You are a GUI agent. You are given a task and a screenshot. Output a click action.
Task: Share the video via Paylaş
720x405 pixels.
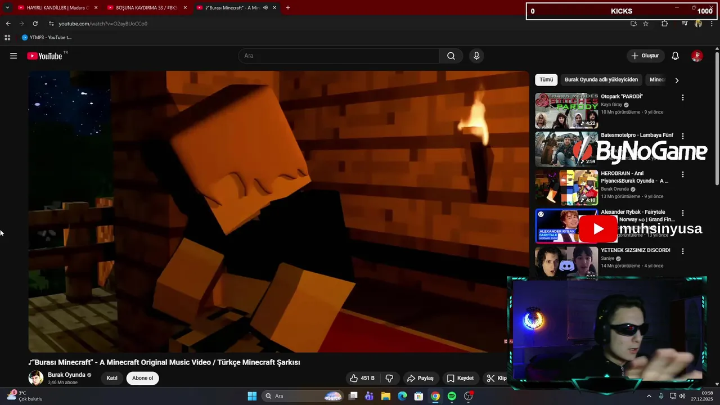(x=420, y=378)
